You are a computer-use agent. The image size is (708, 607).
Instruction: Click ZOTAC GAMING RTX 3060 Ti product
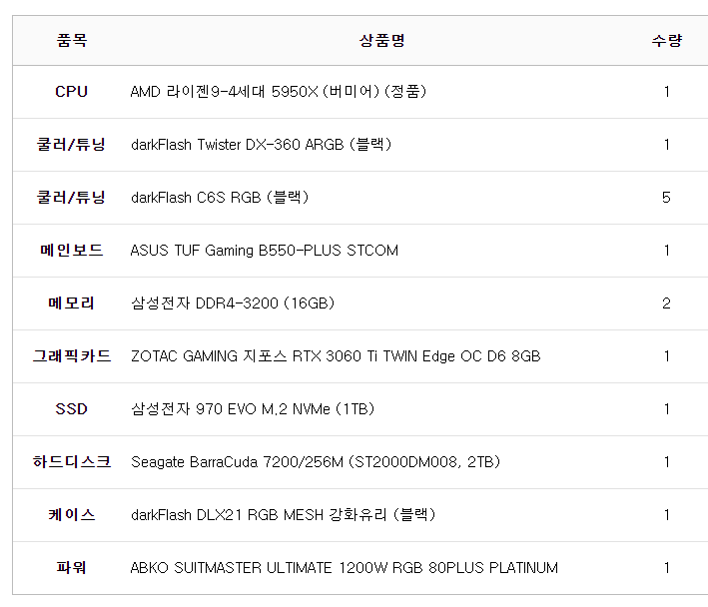pyautogui.click(x=336, y=356)
